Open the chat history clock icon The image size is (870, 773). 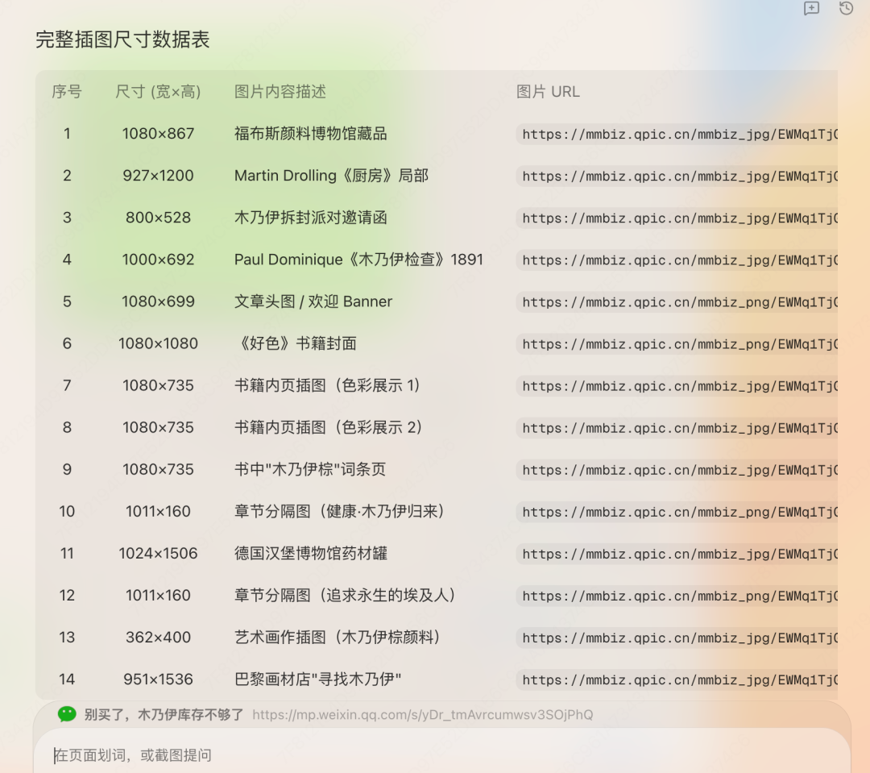click(846, 8)
